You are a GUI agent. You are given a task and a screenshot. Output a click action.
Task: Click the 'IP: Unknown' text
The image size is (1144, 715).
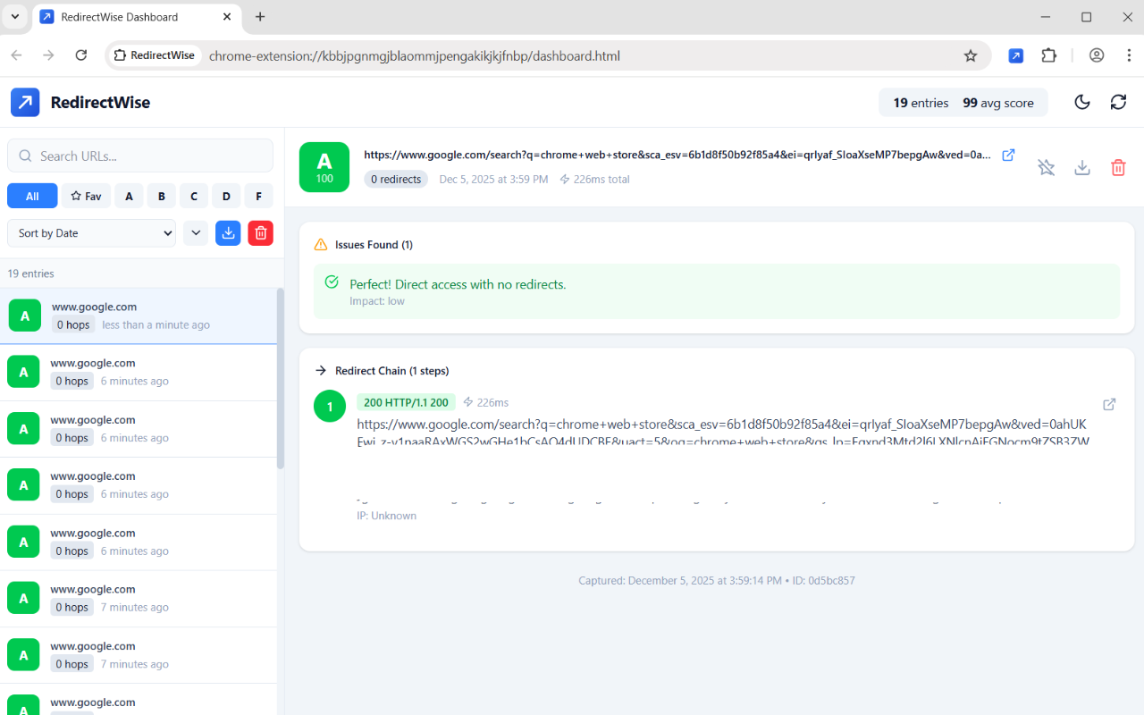pos(386,516)
